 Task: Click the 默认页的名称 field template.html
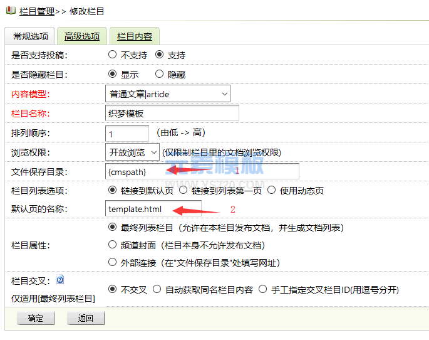(153, 208)
